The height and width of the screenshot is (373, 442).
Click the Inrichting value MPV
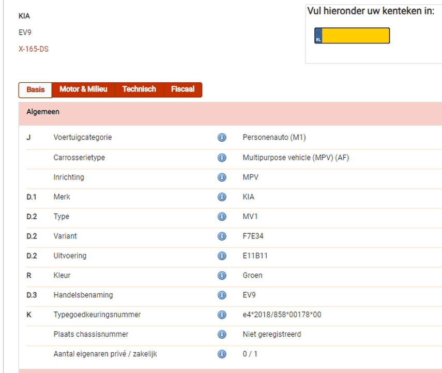click(251, 177)
